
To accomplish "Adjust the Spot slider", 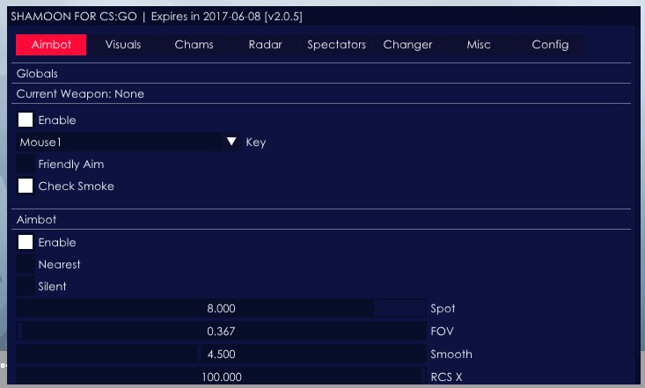I will click(x=221, y=309).
